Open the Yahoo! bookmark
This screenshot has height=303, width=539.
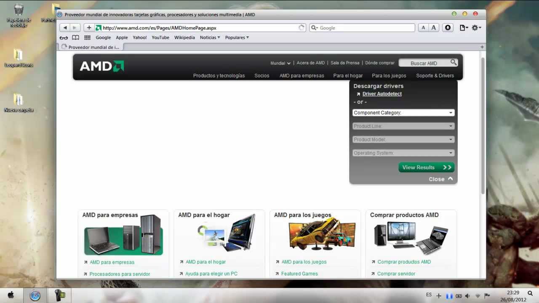point(140,37)
